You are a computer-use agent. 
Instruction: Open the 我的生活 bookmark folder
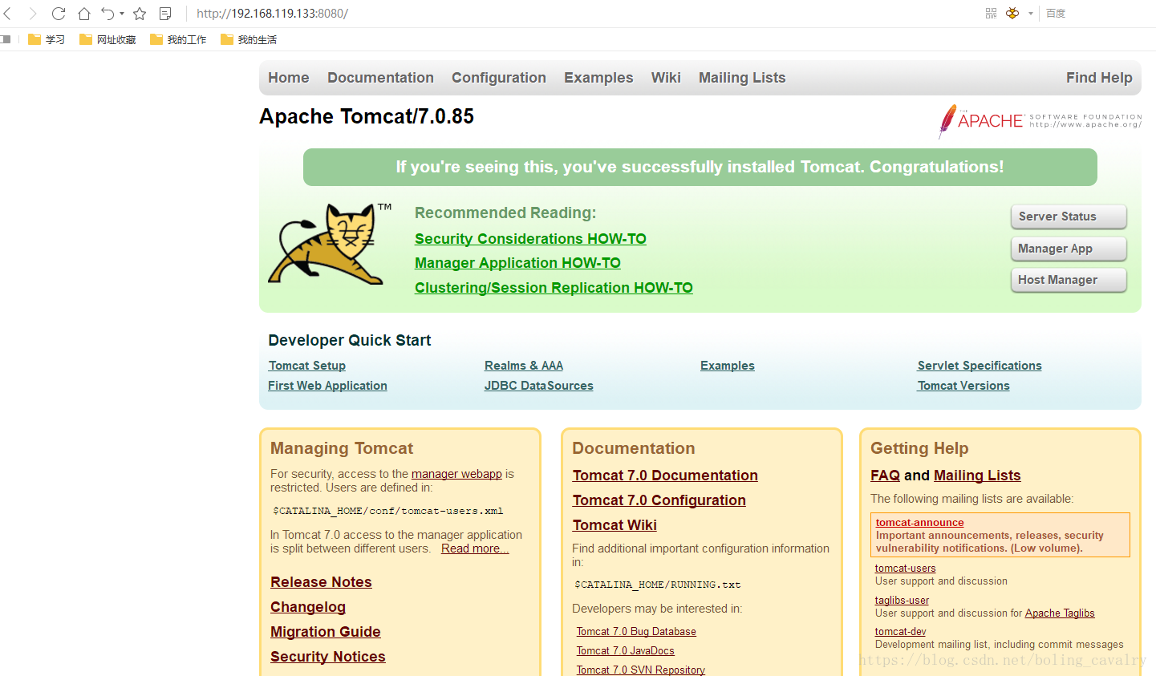click(x=249, y=39)
